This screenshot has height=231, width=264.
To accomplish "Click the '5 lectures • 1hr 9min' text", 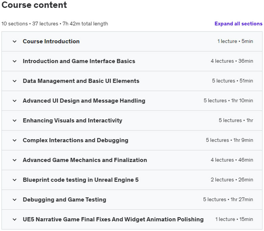I will pyautogui.click(x=229, y=140).
